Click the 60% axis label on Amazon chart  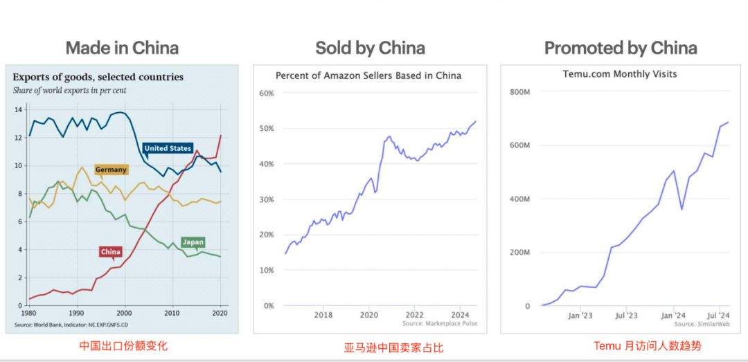click(266, 93)
